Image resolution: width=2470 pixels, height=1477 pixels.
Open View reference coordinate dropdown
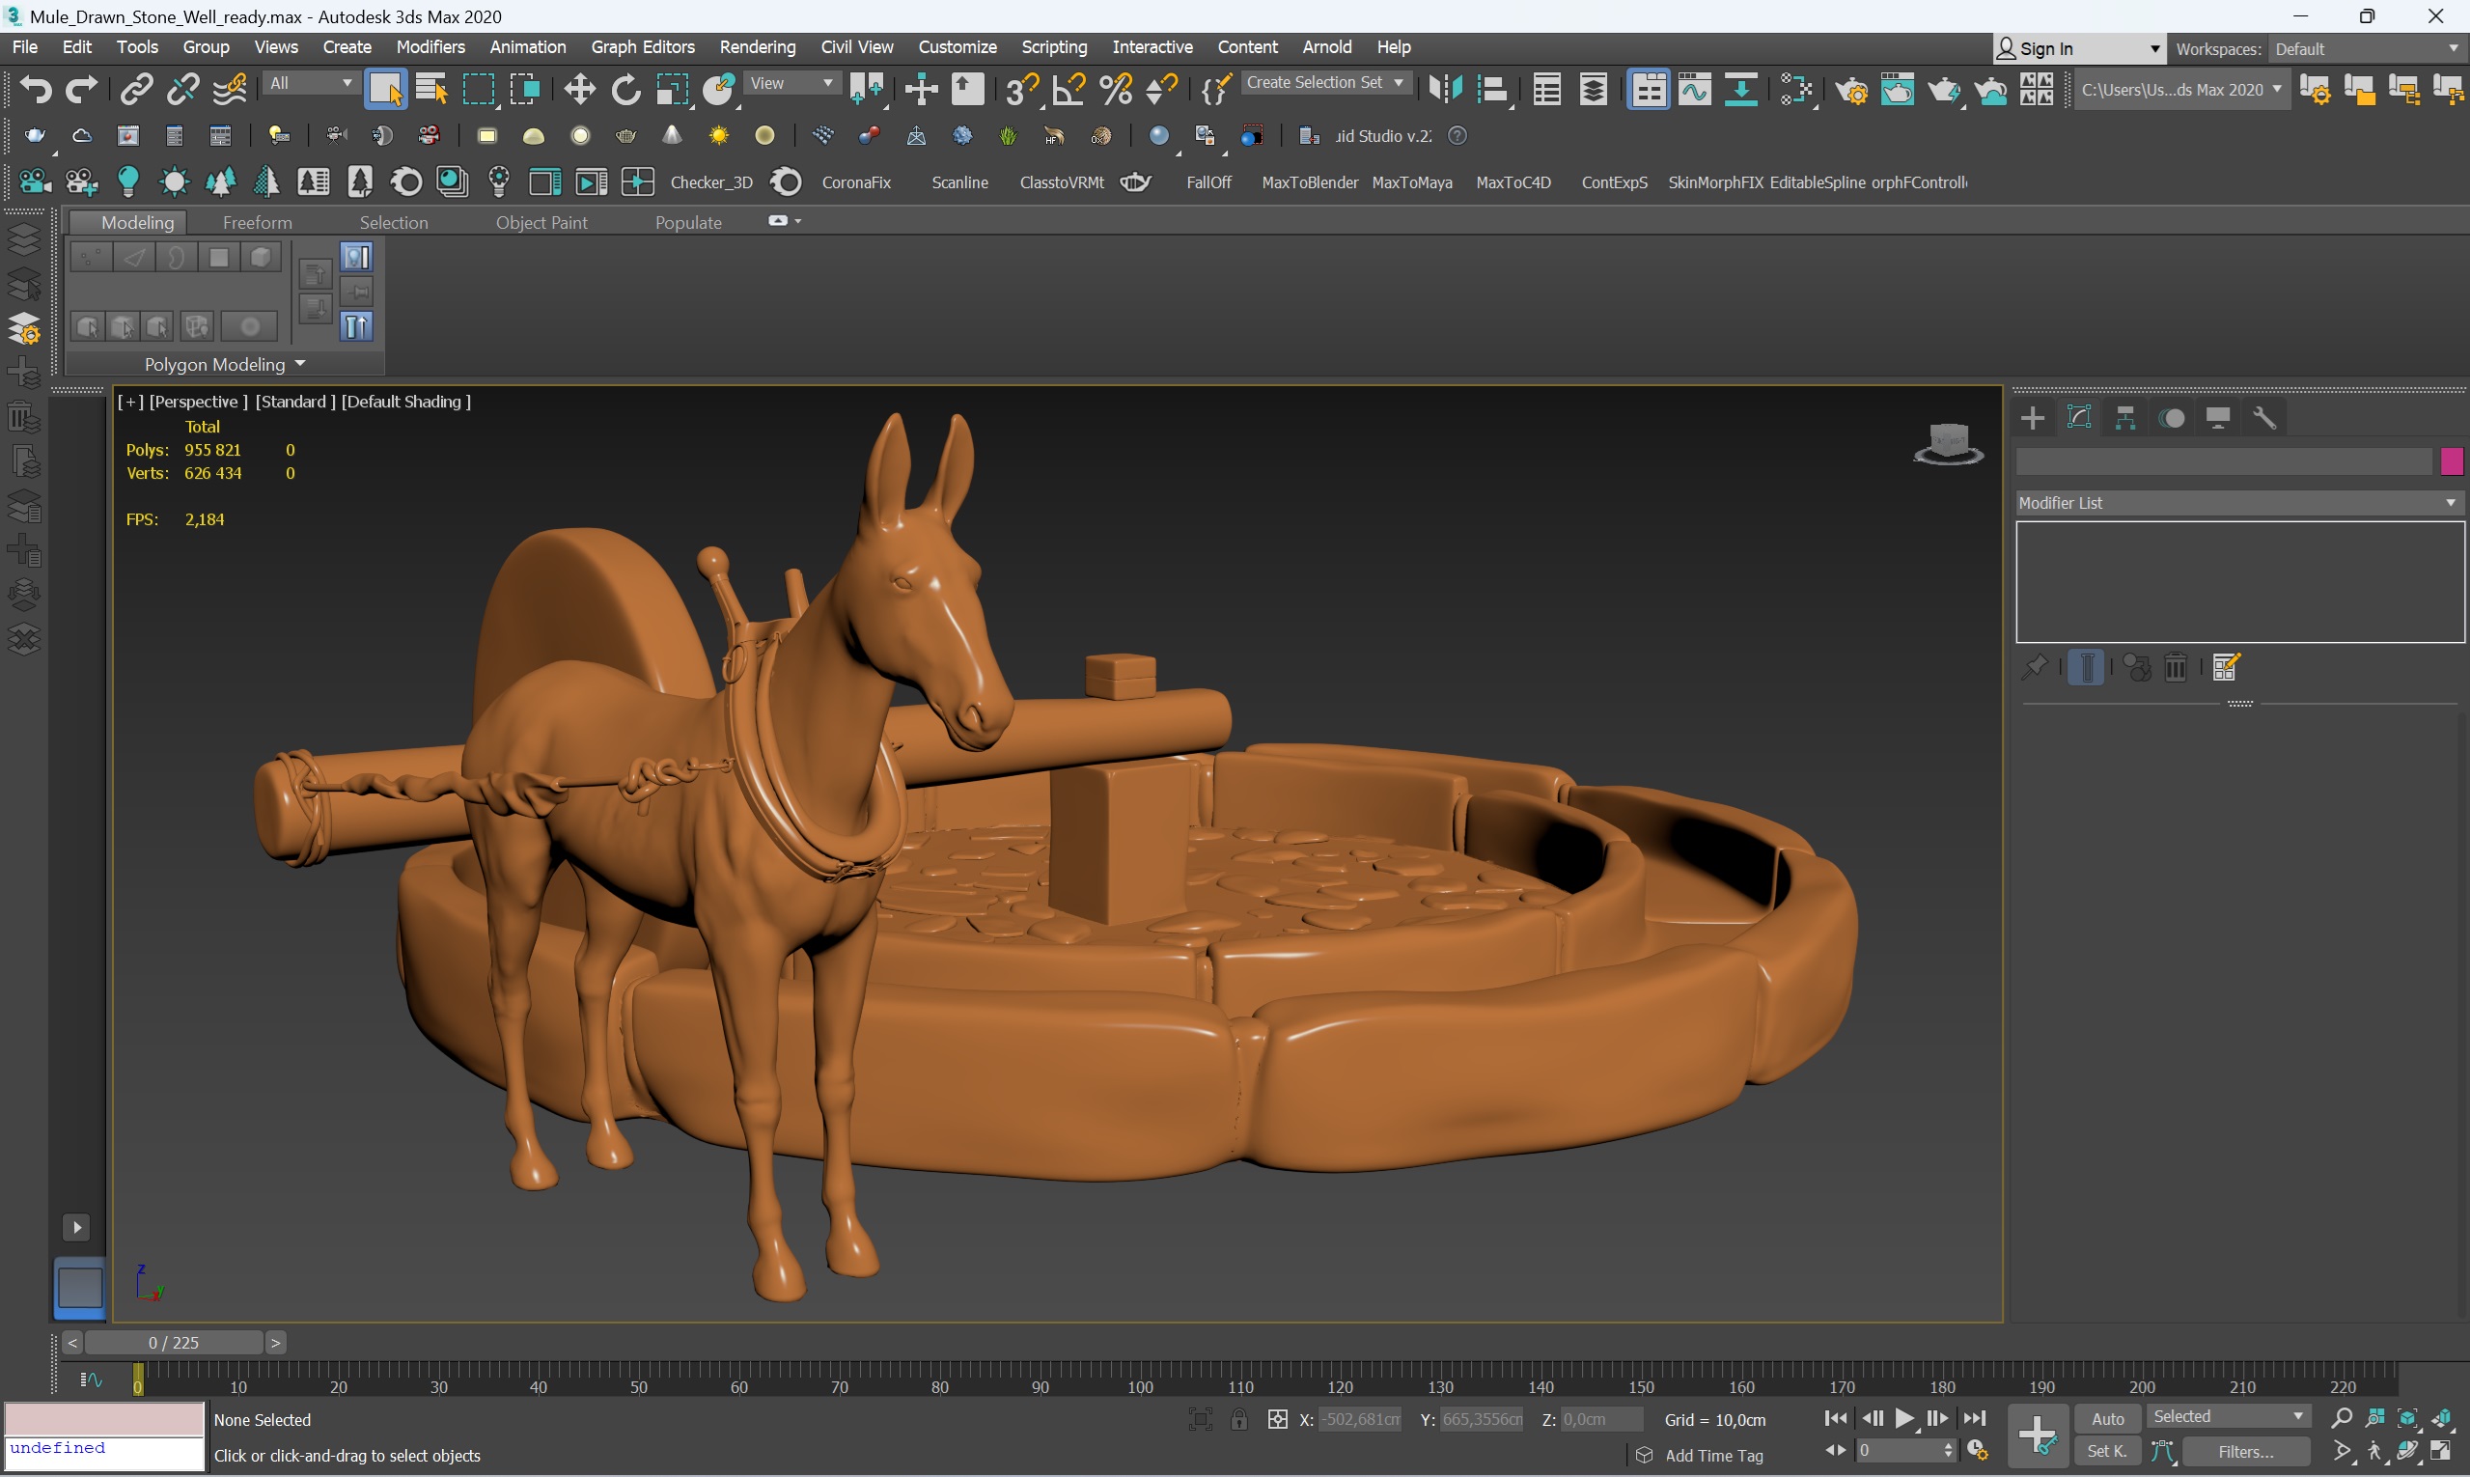click(x=791, y=84)
